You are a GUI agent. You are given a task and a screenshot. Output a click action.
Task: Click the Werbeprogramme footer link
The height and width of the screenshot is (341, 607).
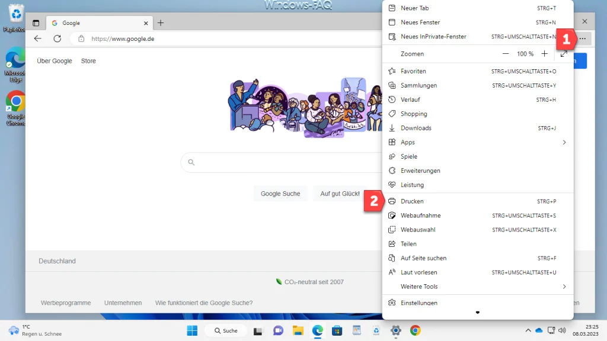pos(66,303)
